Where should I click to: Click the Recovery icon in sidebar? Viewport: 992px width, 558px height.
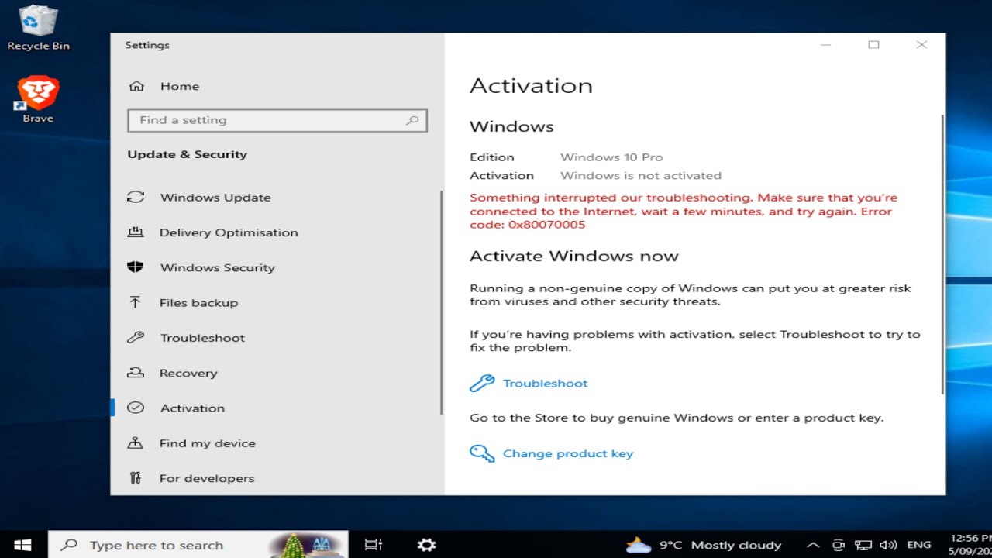136,373
